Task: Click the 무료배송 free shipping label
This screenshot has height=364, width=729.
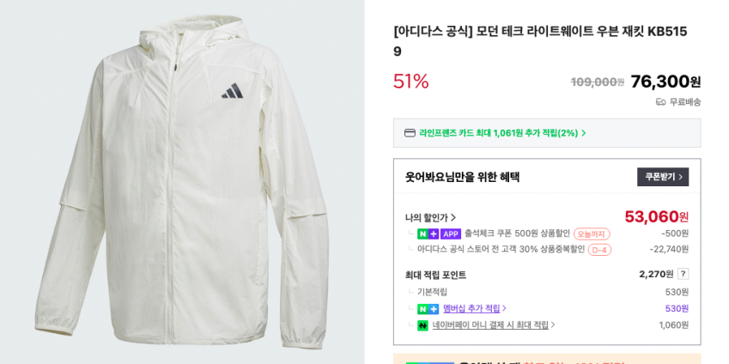Action: pyautogui.click(x=685, y=102)
